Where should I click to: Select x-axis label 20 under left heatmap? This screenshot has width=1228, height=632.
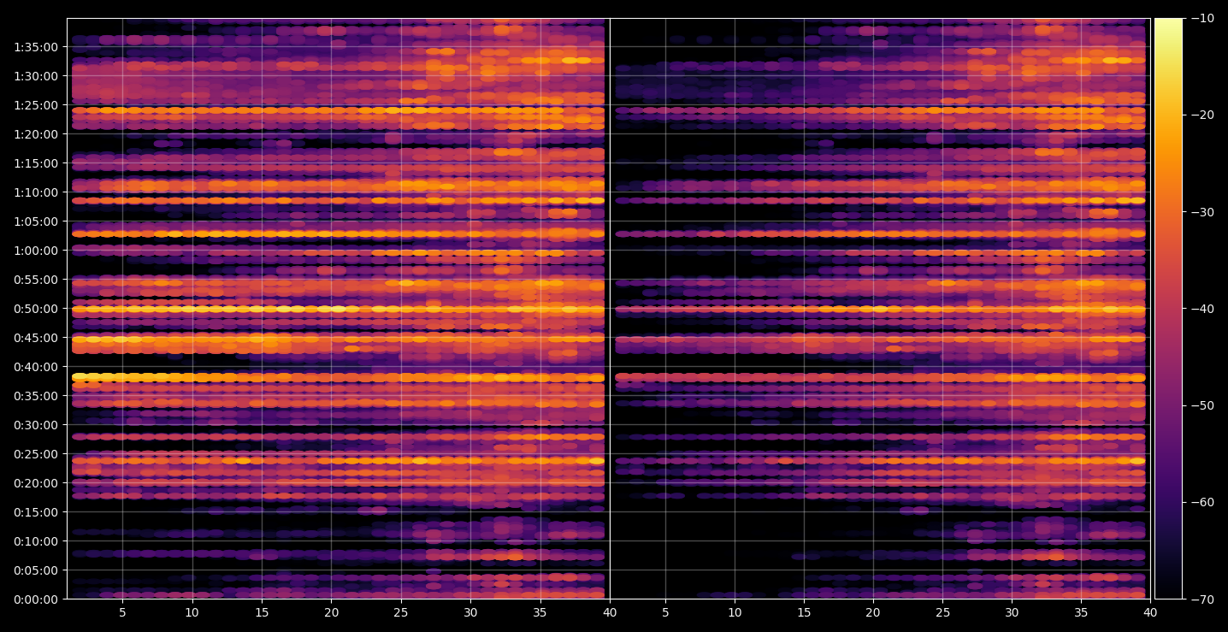(332, 612)
